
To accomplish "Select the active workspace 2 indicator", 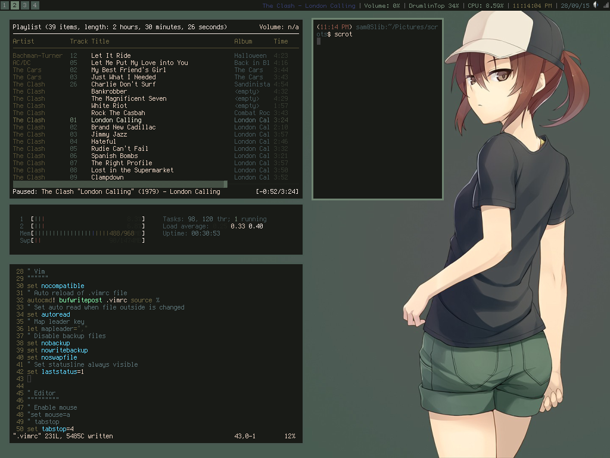I will (x=15, y=5).
